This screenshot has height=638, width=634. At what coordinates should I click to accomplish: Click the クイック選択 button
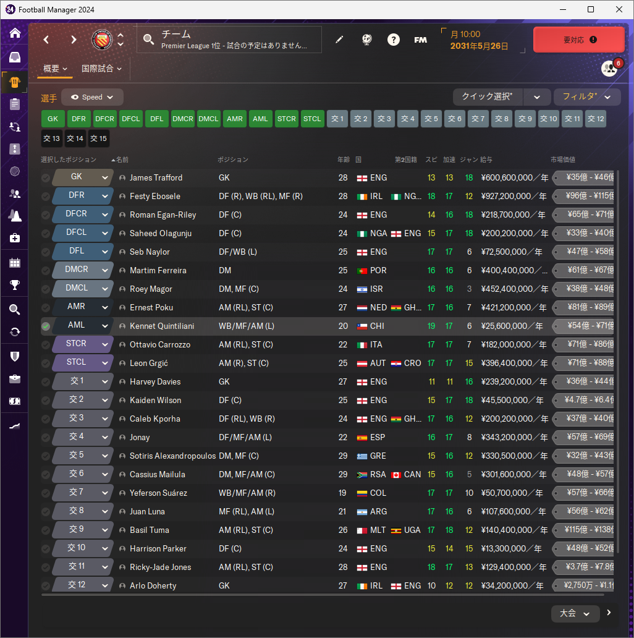488,97
